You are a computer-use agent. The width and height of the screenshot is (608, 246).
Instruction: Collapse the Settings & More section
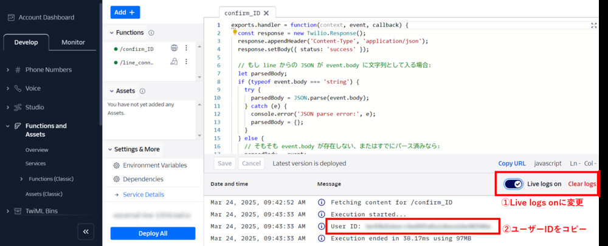coord(111,149)
